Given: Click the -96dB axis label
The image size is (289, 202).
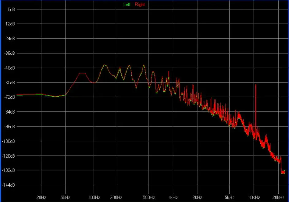Looking at the screenshot, I should [10, 126].
